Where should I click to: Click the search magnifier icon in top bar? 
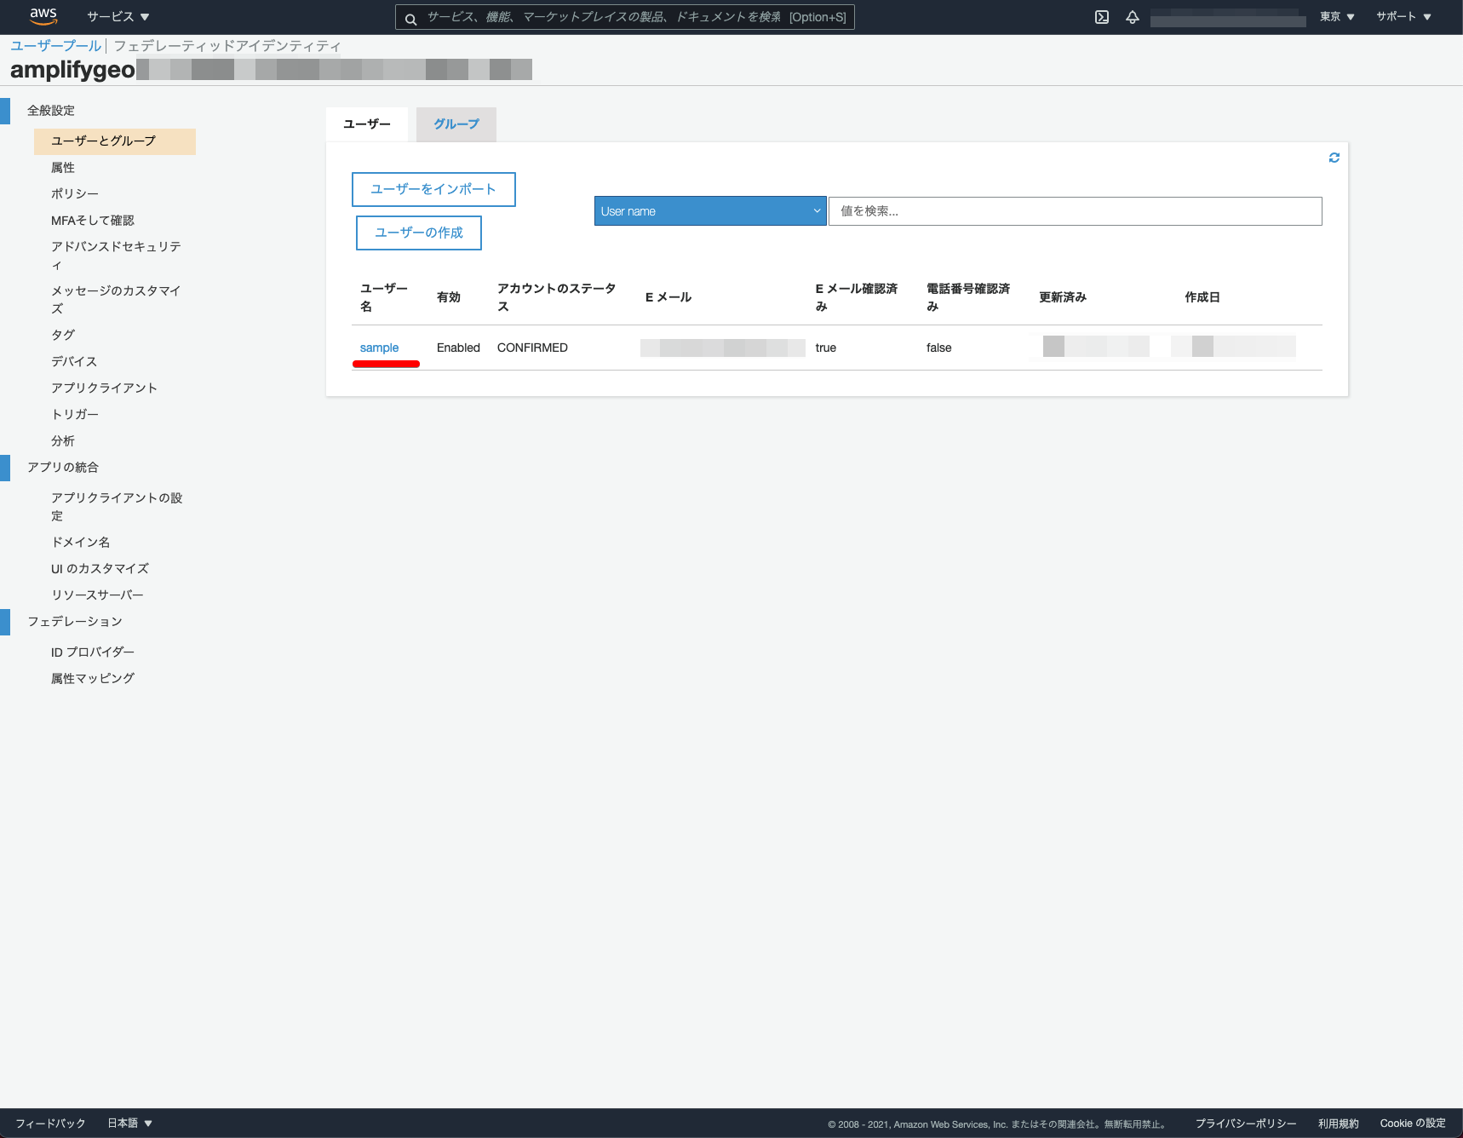410,18
